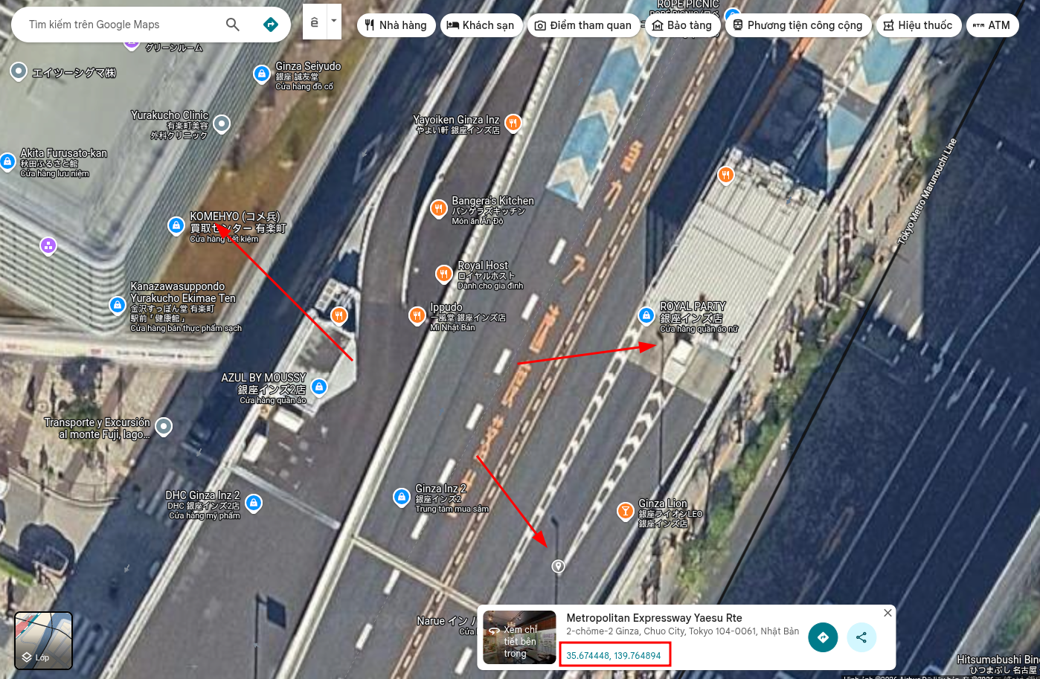Open directions from the search bar

271,25
